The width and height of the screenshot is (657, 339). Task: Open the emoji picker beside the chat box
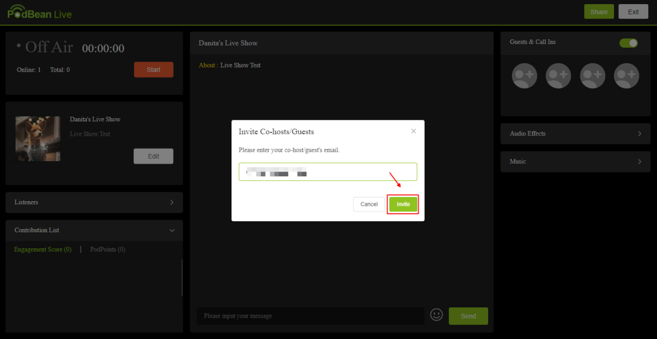point(436,315)
